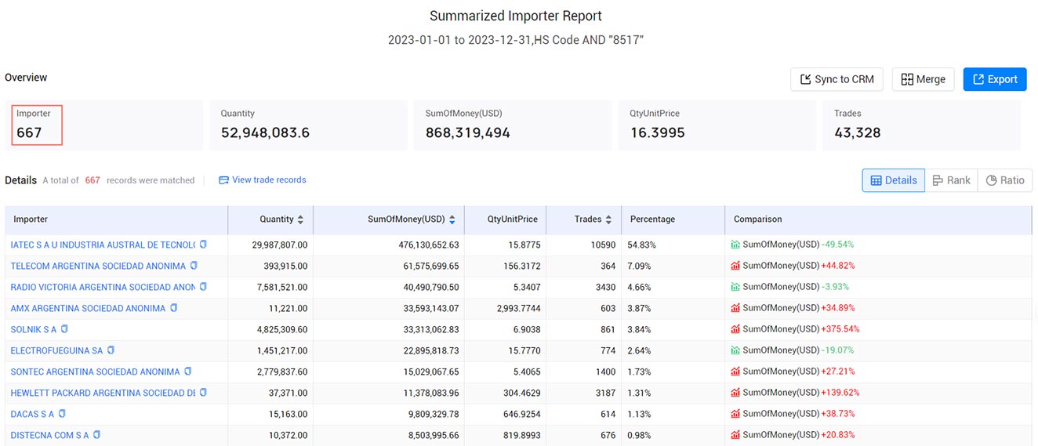Image resolution: width=1038 pixels, height=446 pixels.
Task: Click comparison chart icon showing +27.21%
Action: click(x=735, y=372)
